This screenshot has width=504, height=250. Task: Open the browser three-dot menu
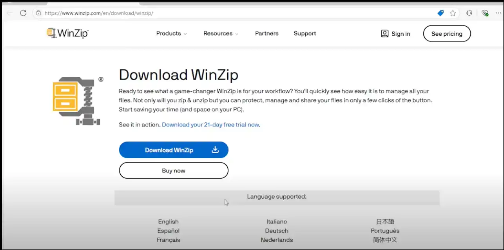pos(498,13)
